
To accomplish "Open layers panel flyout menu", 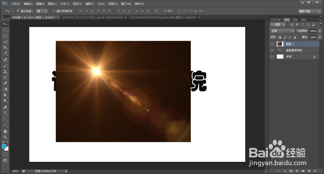I will [x=320, y=20].
